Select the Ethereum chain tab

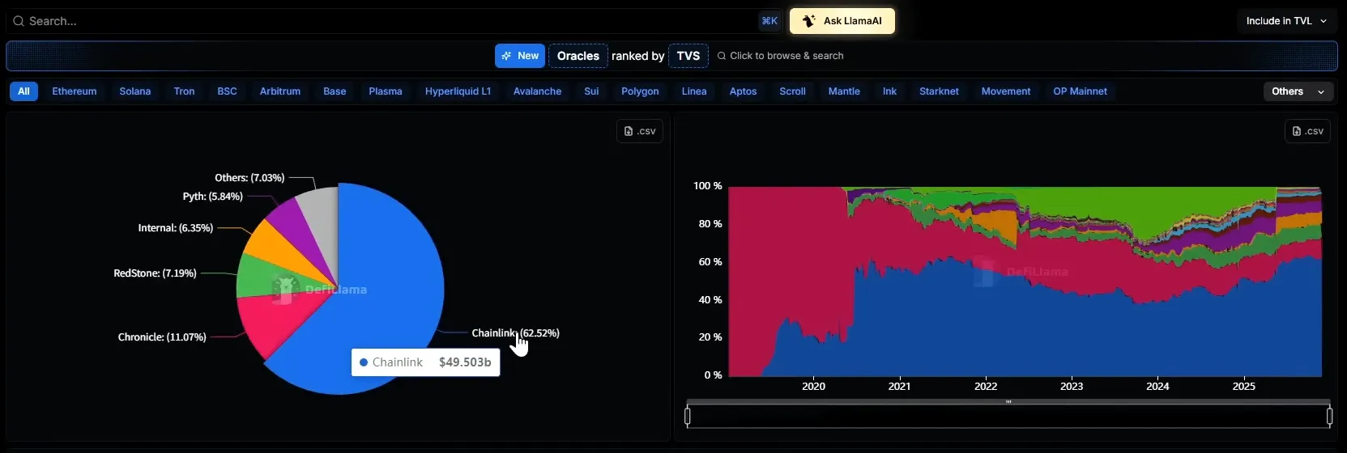pos(75,91)
